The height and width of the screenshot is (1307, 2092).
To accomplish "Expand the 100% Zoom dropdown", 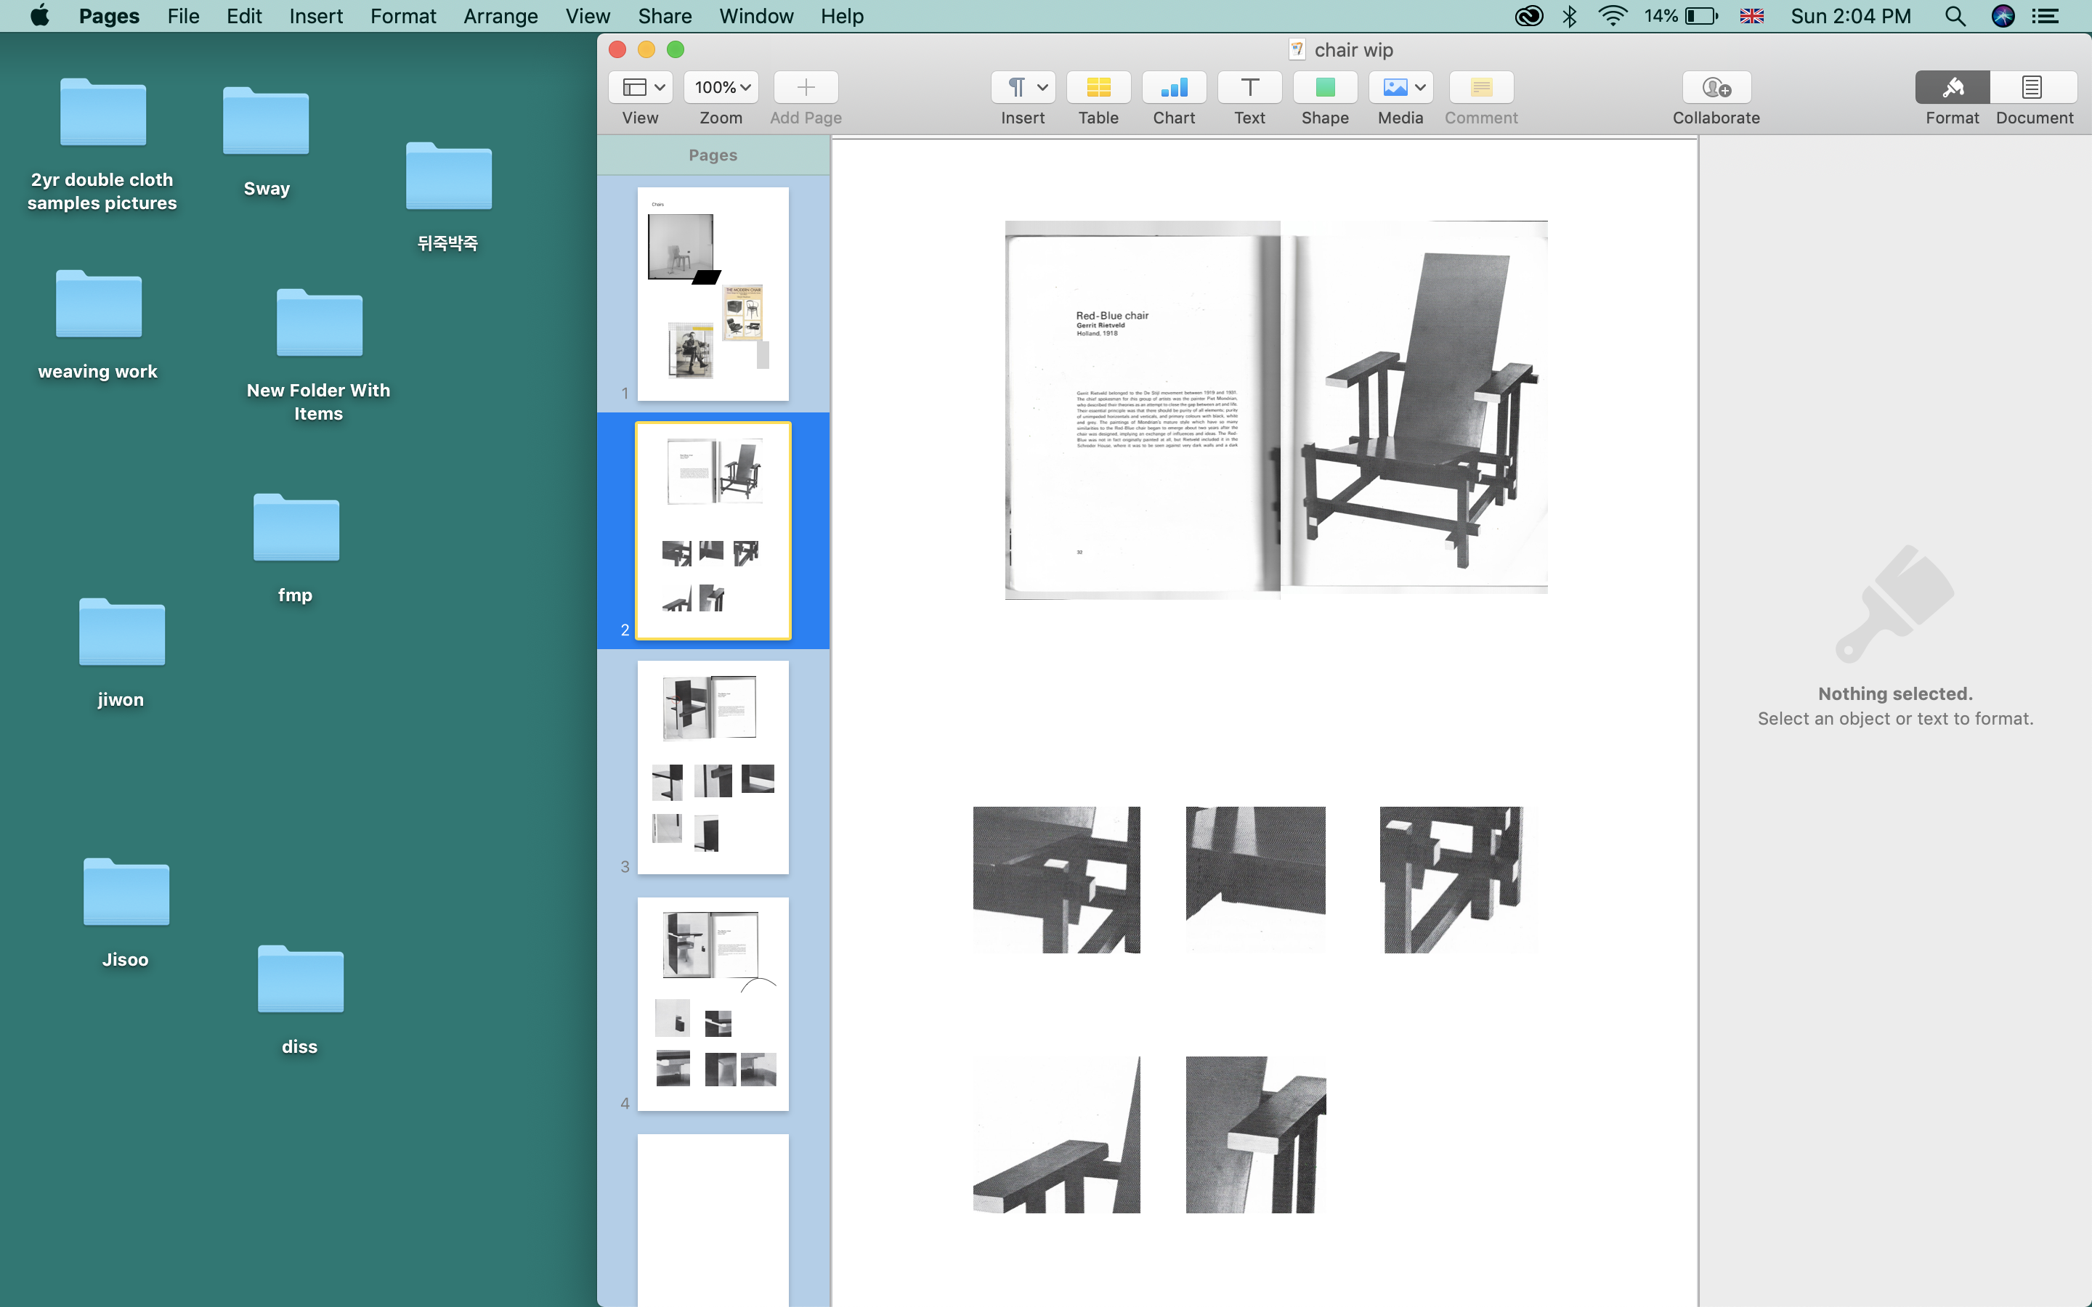I will (721, 87).
